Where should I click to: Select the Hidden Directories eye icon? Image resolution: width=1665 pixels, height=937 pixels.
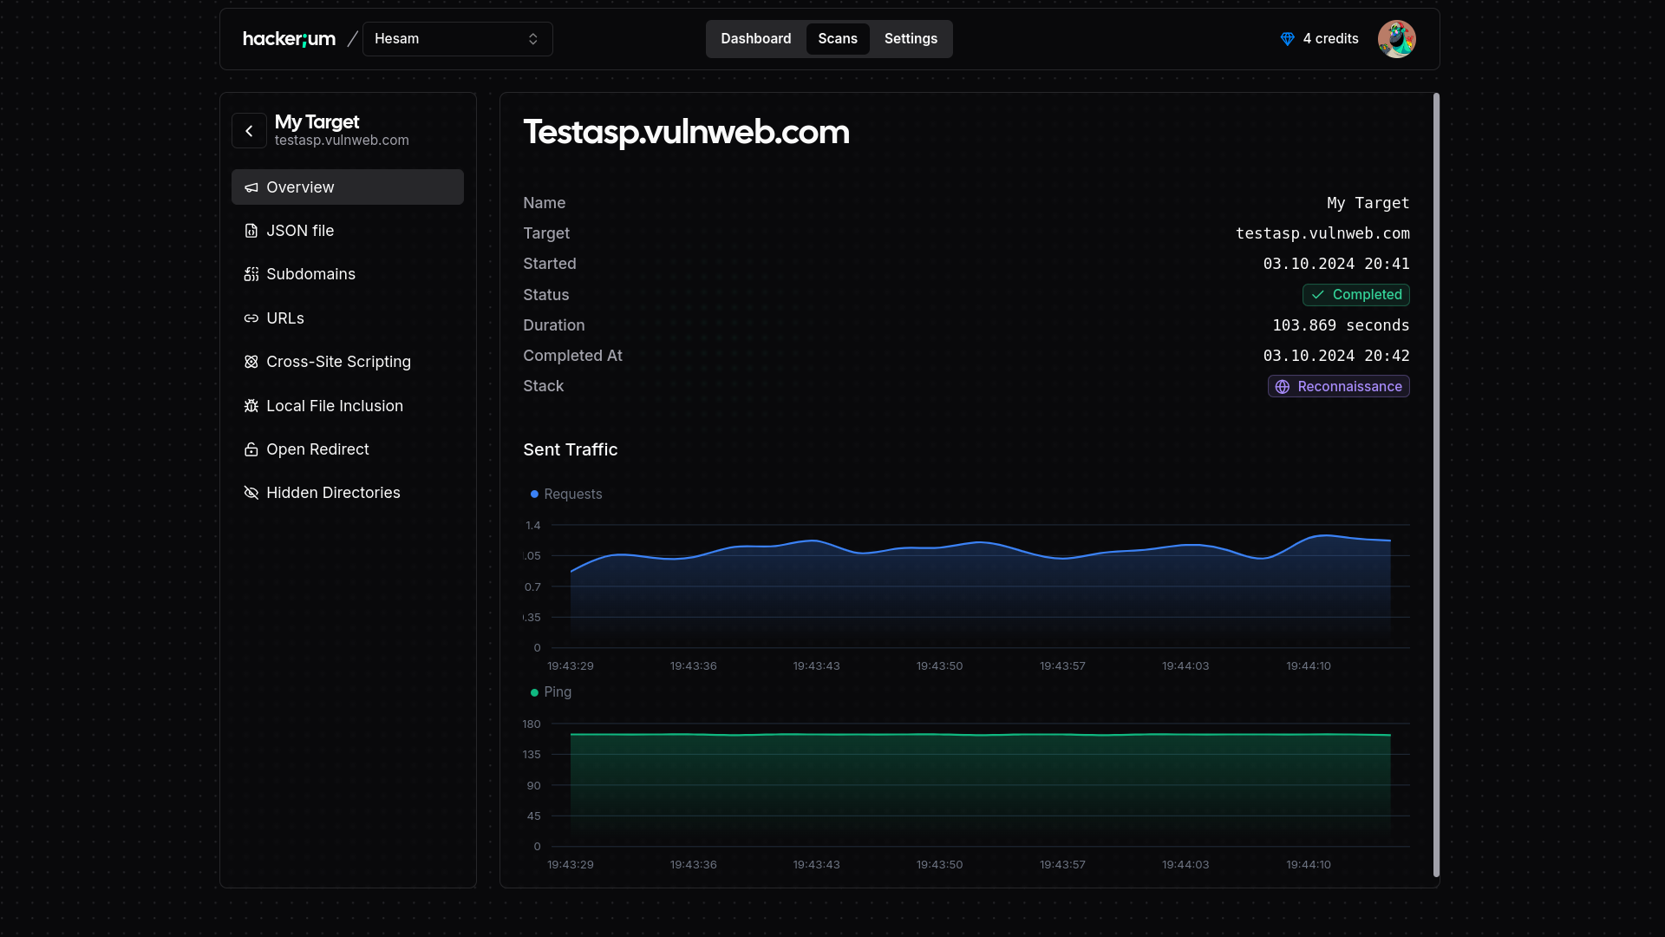251,493
